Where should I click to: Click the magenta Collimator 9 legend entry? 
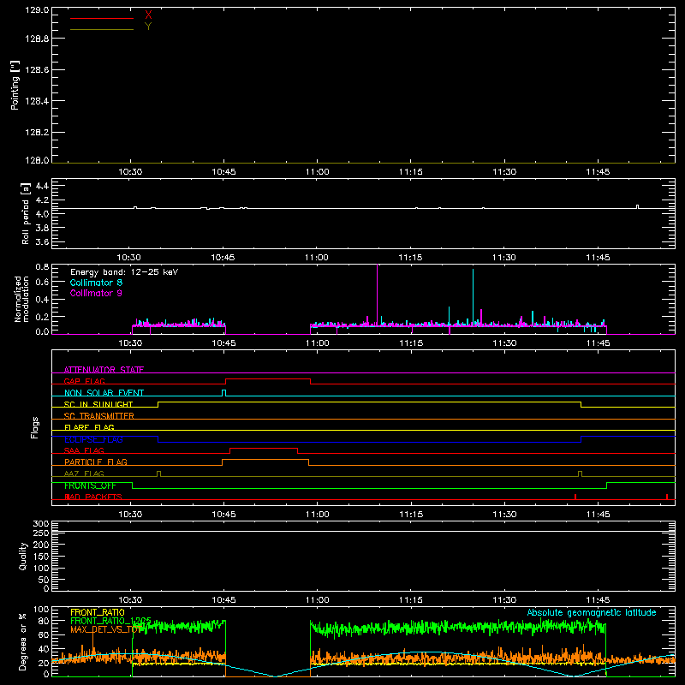tap(96, 293)
